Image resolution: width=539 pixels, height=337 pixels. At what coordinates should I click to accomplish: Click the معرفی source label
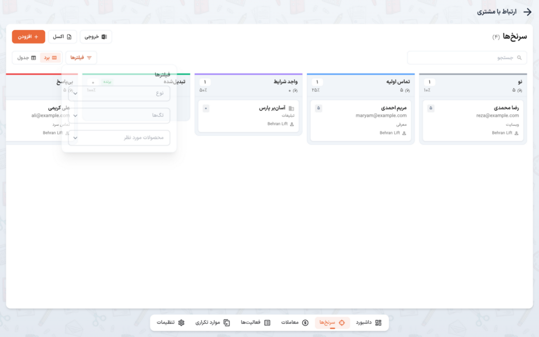[x=402, y=124]
